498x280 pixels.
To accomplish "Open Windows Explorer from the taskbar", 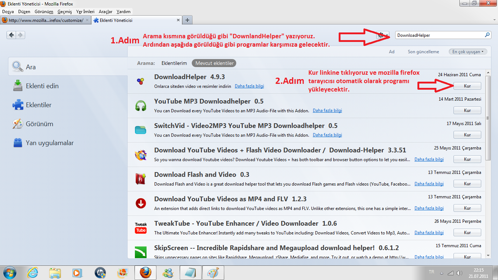I will (55, 273).
